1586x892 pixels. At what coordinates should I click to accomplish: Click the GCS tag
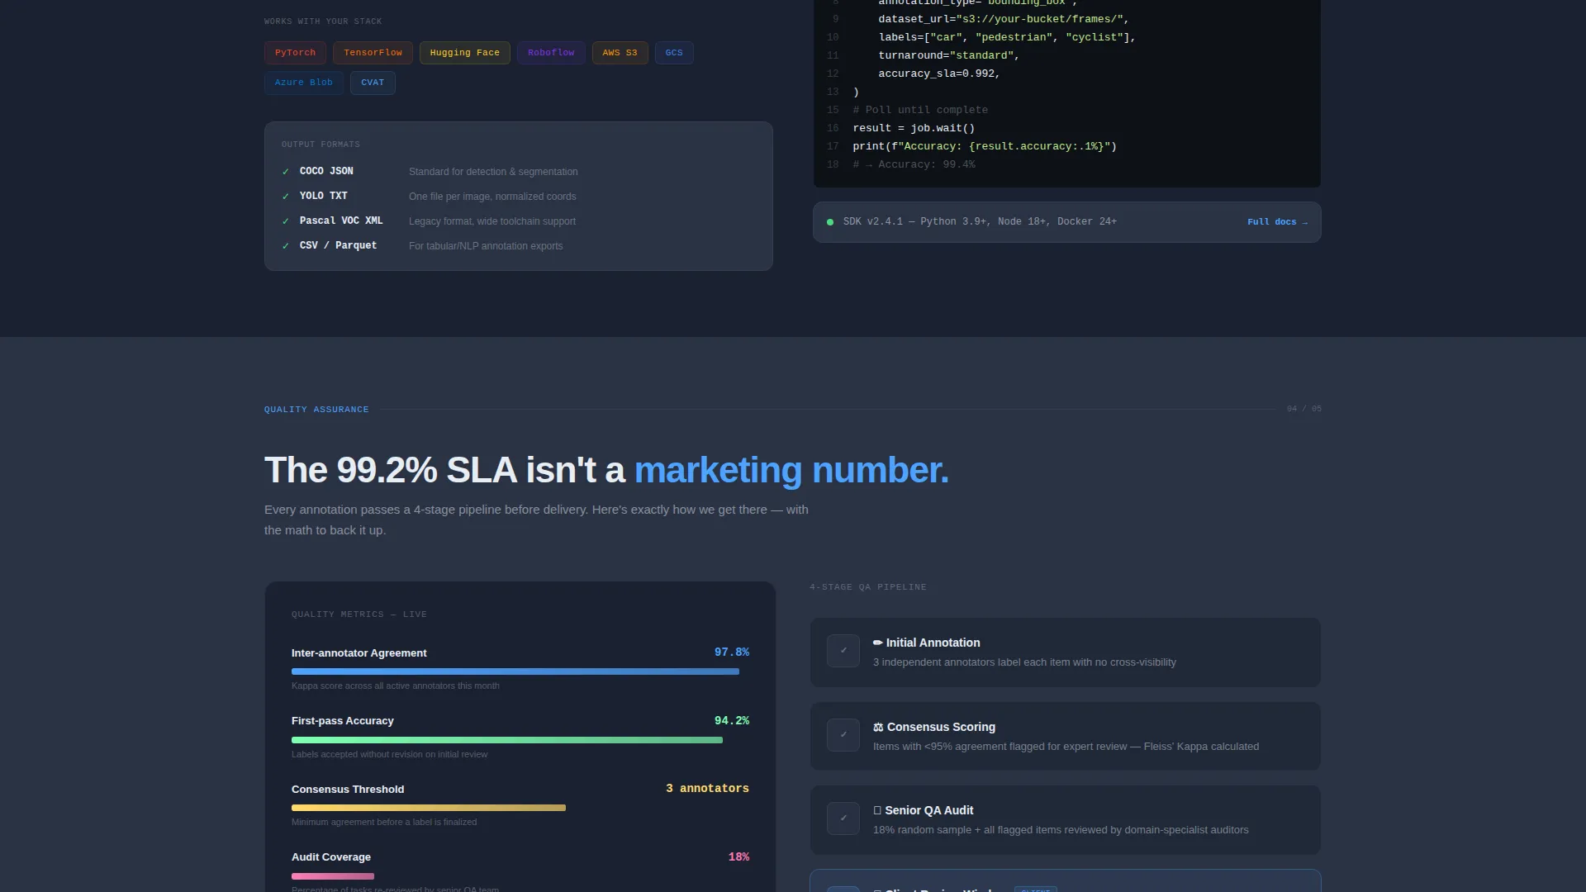(674, 53)
